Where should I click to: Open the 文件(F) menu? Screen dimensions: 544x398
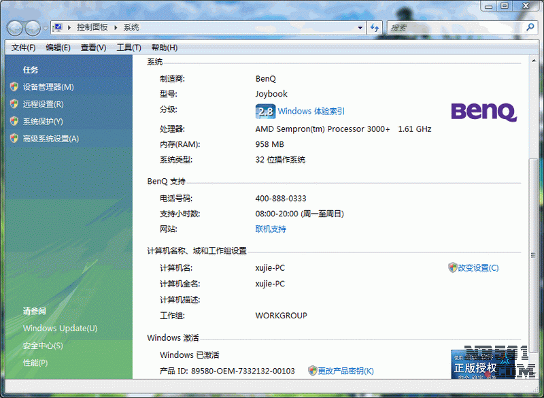tap(23, 48)
